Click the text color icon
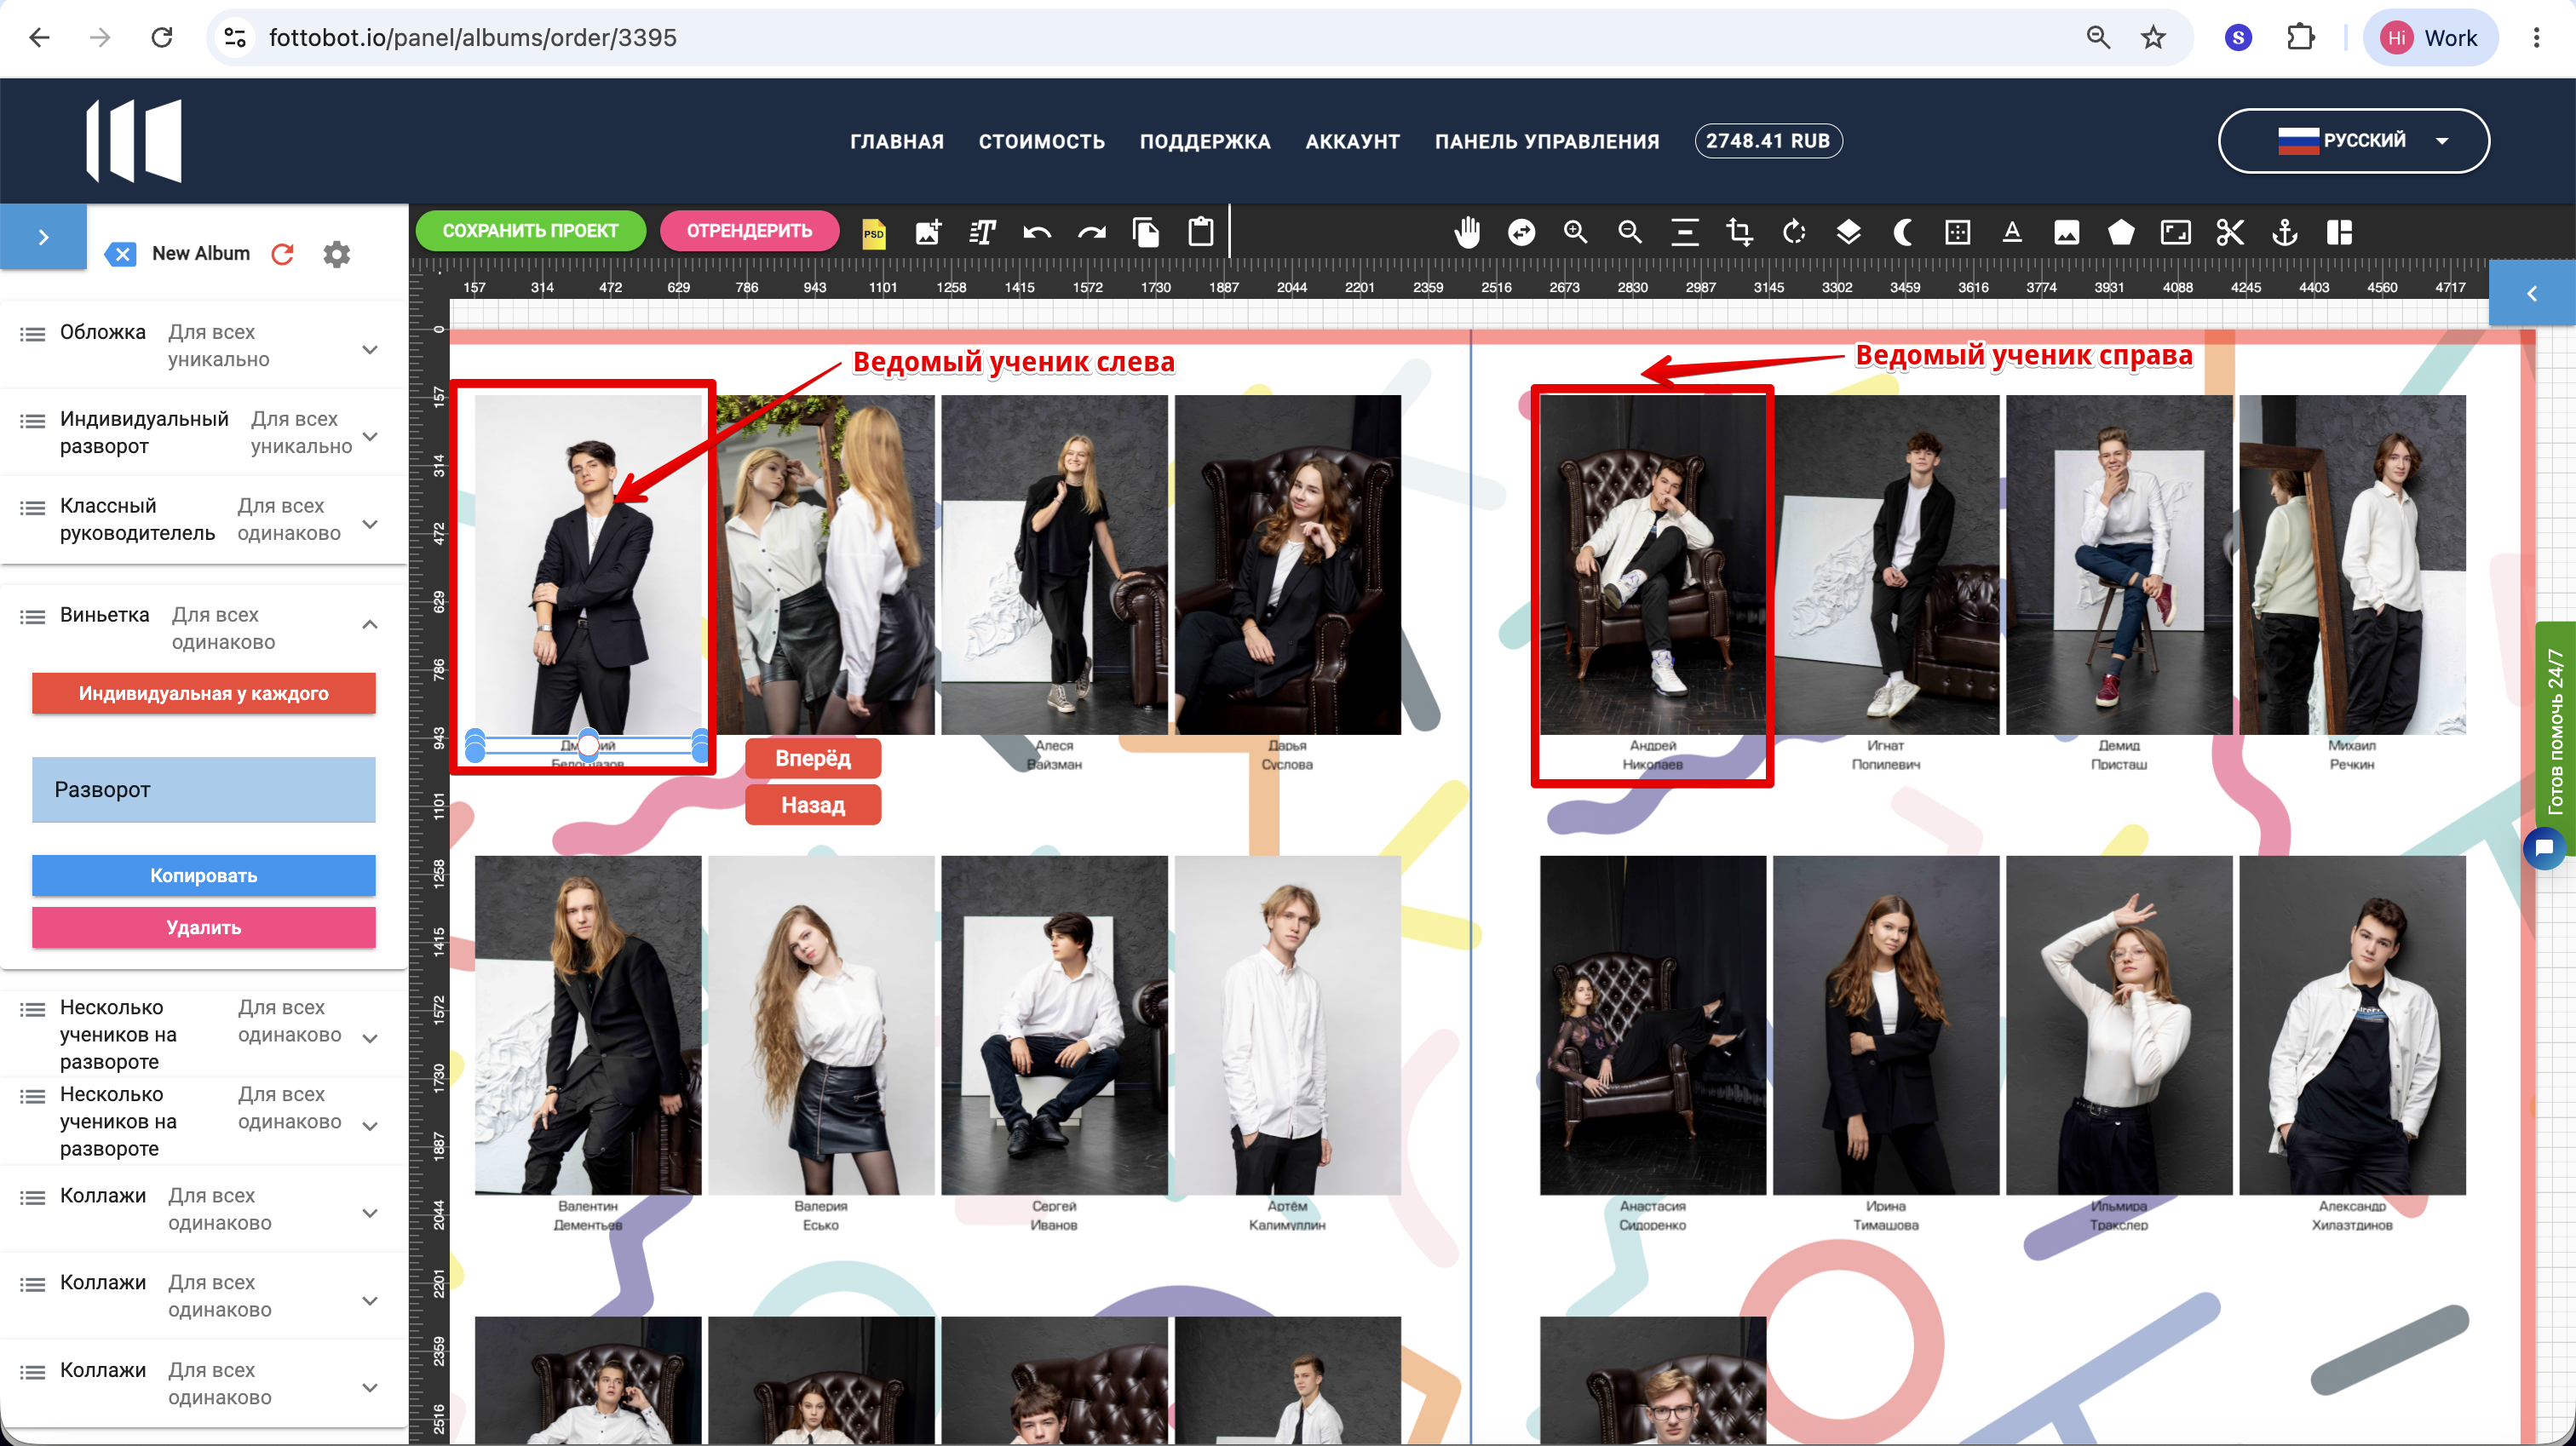2576x1446 pixels. pos(2012,233)
